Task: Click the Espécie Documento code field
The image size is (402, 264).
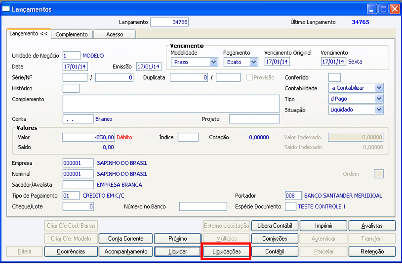Action: [x=291, y=207]
